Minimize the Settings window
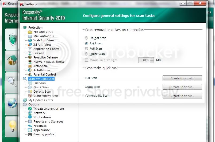The image size is (215, 142). pyautogui.click(x=183, y=3)
